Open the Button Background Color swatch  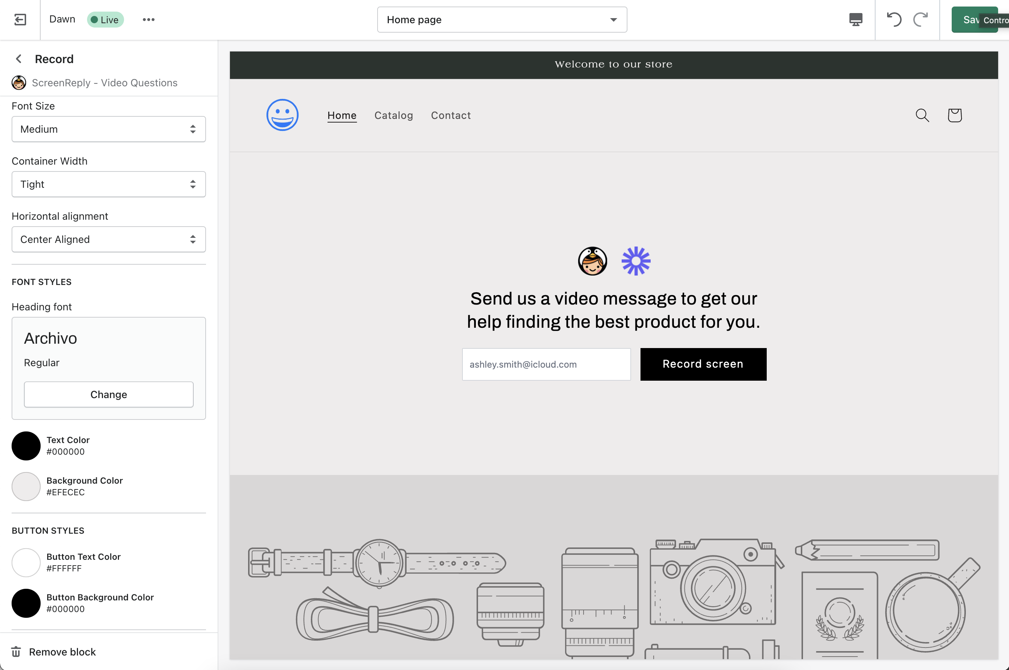tap(26, 603)
